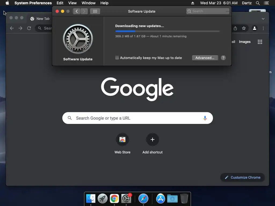Open Finder from the Dock
The width and height of the screenshot is (275, 206).
click(x=91, y=199)
